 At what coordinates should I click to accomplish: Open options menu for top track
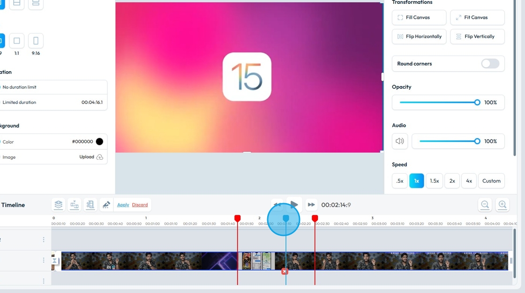[x=44, y=240]
